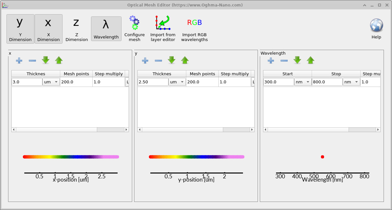Move row up in y panel
Image resolution: width=392 pixels, height=210 pixels.
pyautogui.click(x=185, y=60)
